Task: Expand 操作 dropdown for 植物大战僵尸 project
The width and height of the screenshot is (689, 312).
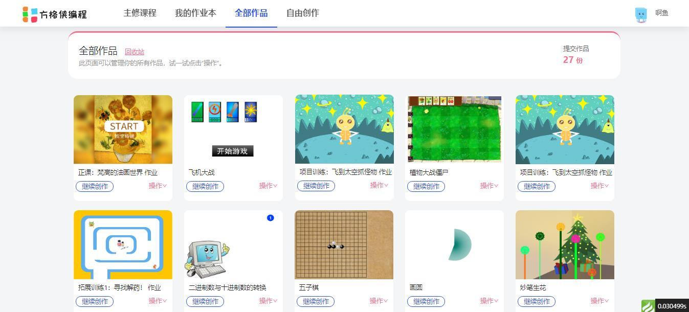Action: [x=490, y=186]
